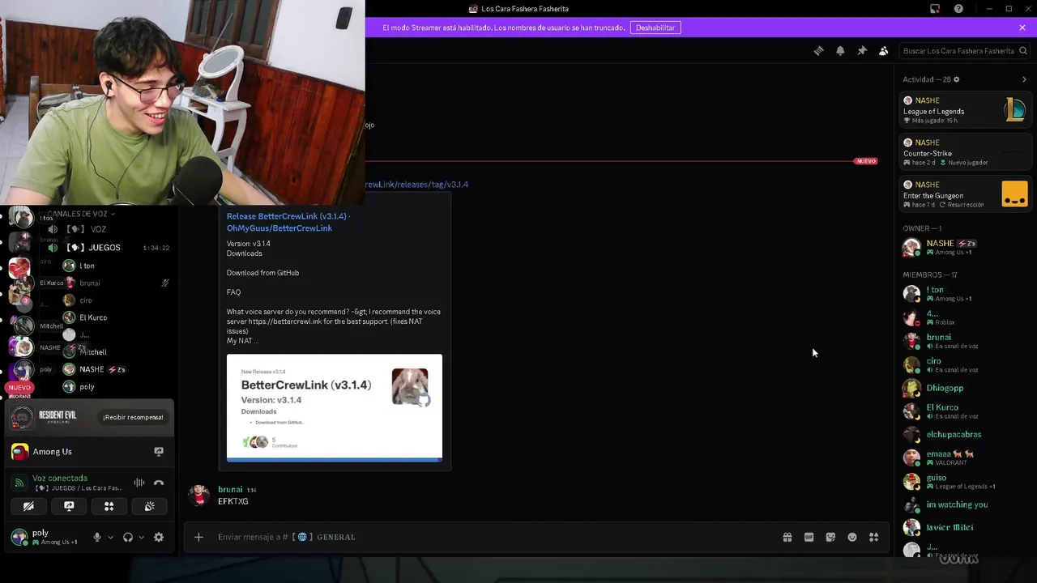The width and height of the screenshot is (1037, 583).
Task: Click the Voz conectada status
Action: tap(60, 479)
